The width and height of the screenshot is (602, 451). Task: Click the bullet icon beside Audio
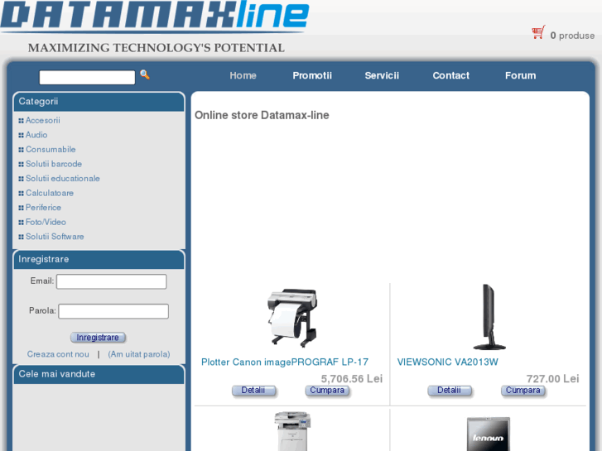[x=22, y=135]
